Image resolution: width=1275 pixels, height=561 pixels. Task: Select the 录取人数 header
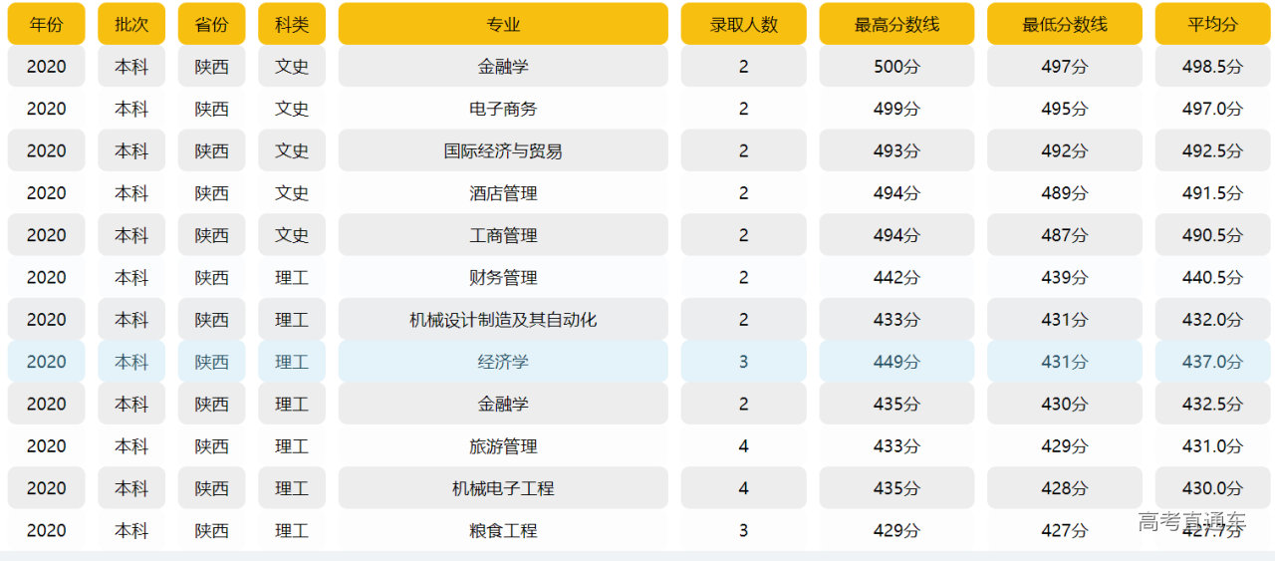point(743,24)
